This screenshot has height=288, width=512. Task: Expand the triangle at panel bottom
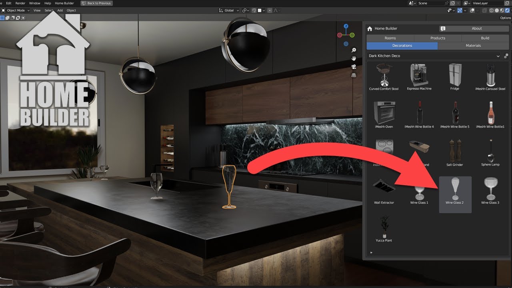pos(372,252)
